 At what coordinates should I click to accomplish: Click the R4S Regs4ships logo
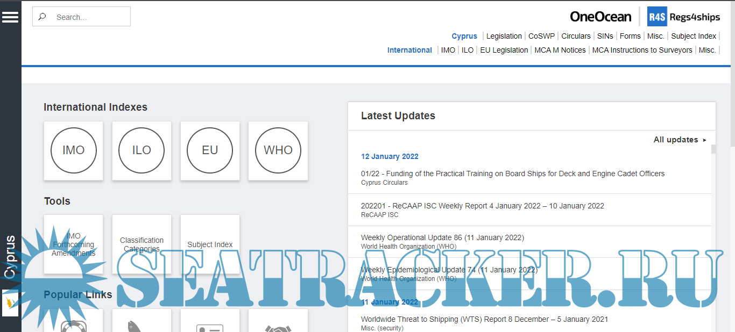[x=683, y=17]
